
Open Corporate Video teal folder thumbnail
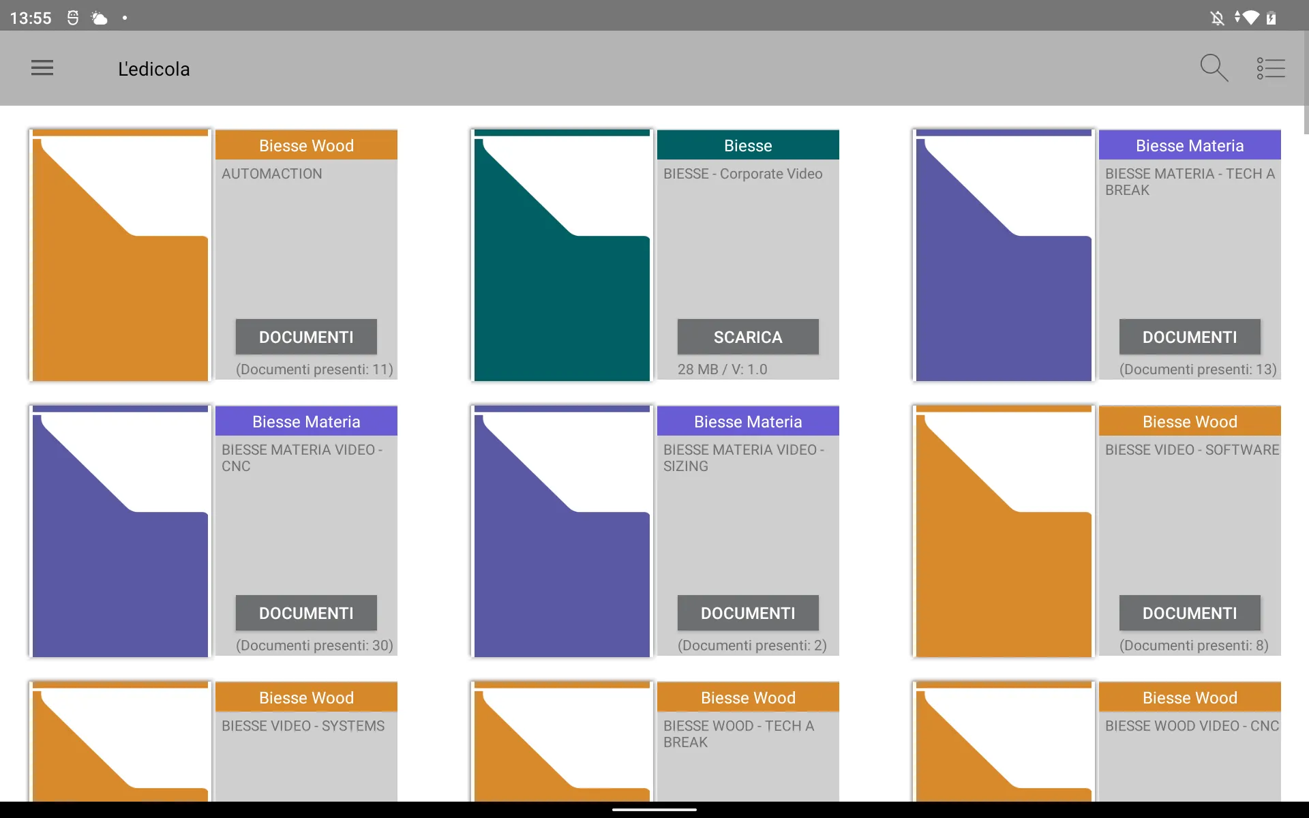coord(562,255)
